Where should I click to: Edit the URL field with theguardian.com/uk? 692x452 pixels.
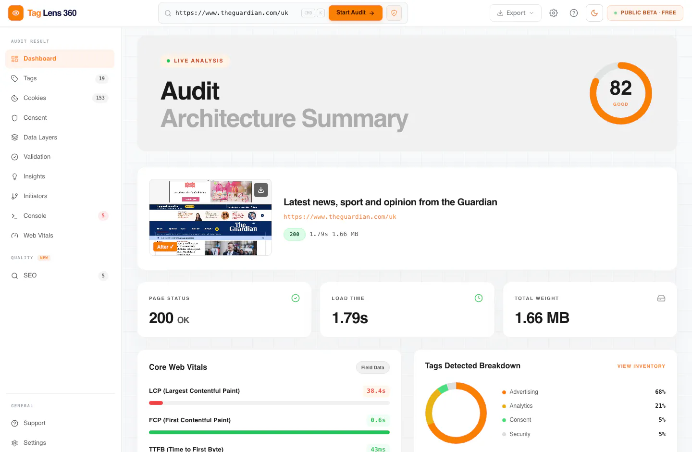[x=232, y=13]
